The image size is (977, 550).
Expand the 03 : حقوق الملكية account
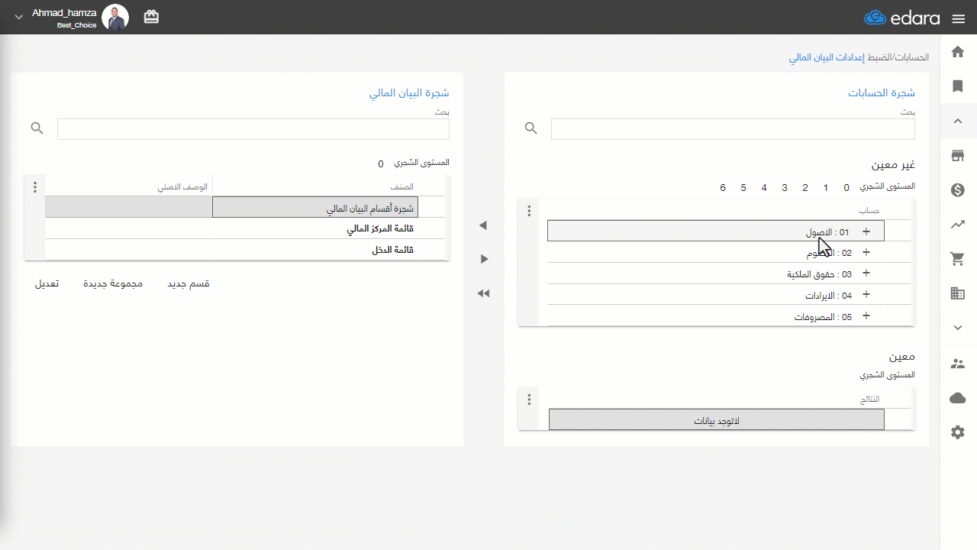(866, 273)
